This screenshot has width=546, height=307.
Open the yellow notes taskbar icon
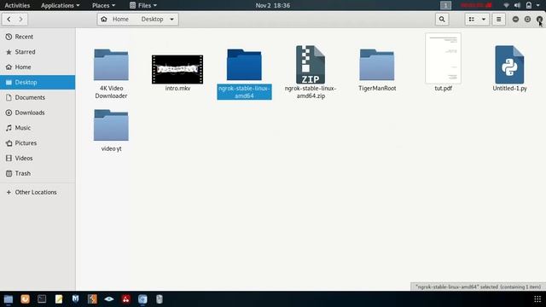pyautogui.click(x=59, y=299)
